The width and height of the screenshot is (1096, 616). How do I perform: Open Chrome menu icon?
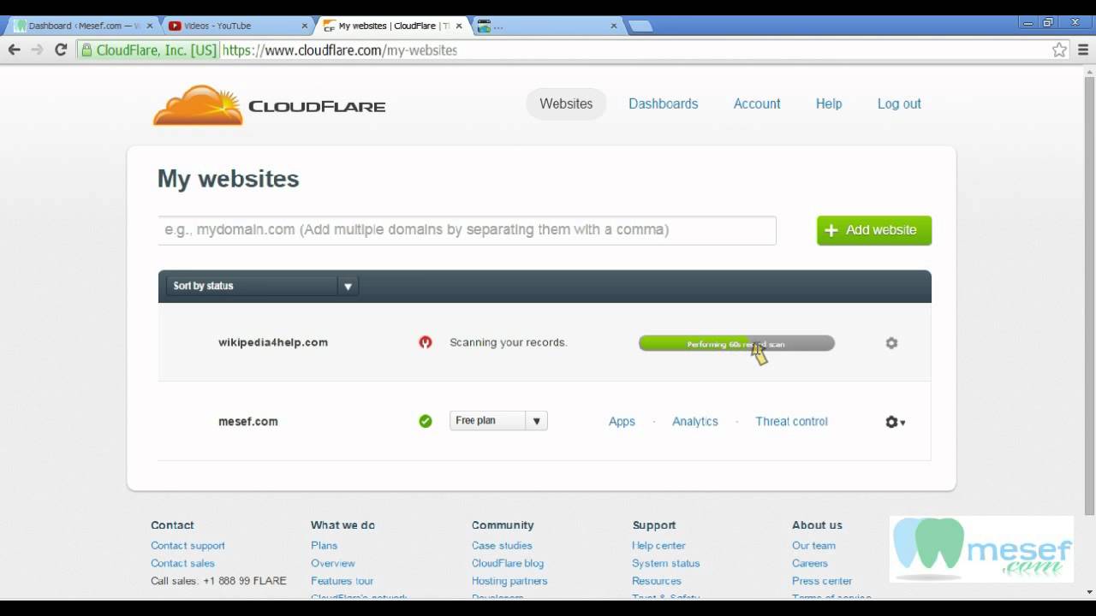pyautogui.click(x=1082, y=50)
